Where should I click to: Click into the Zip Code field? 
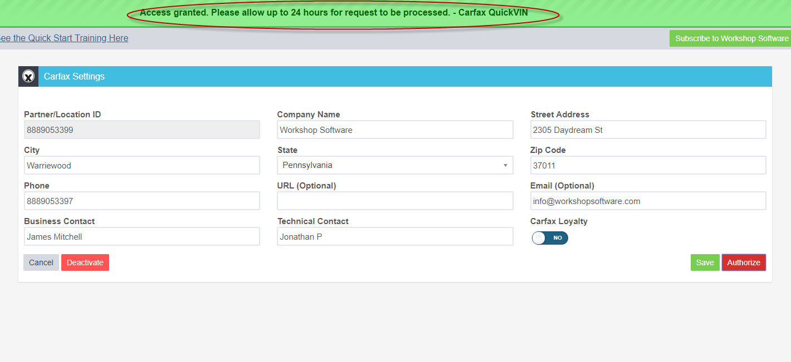[648, 165]
